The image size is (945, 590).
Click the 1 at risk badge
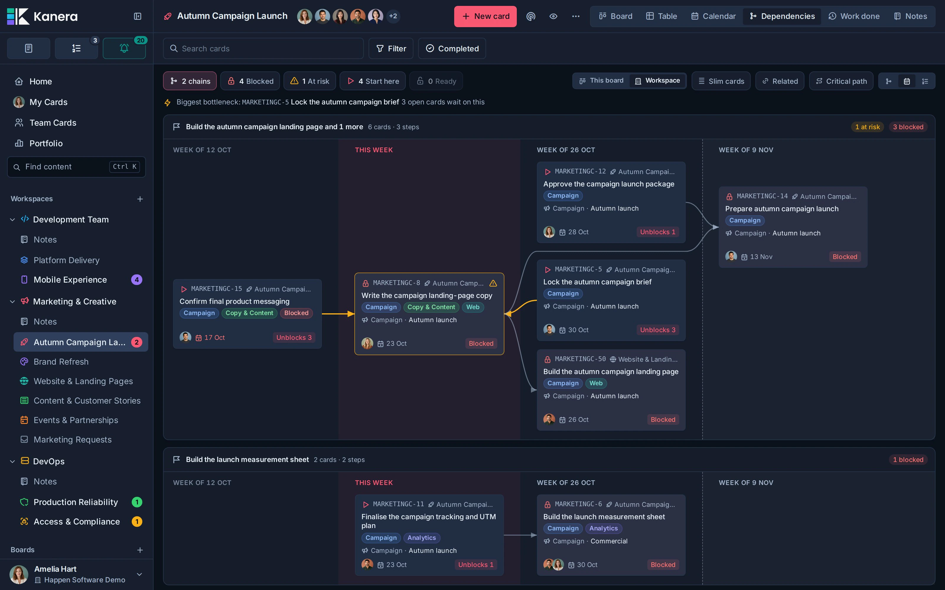tap(867, 127)
